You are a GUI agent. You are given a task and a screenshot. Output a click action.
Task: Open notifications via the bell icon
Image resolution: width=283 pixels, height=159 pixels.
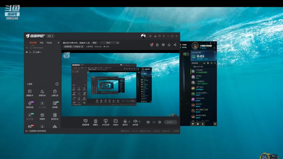pyautogui.click(x=169, y=45)
